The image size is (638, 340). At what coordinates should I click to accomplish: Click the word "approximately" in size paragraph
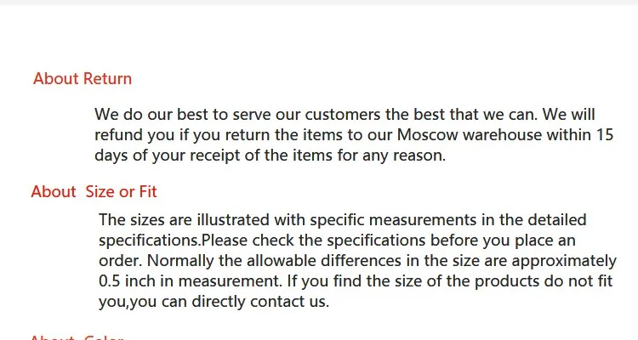[564, 261]
